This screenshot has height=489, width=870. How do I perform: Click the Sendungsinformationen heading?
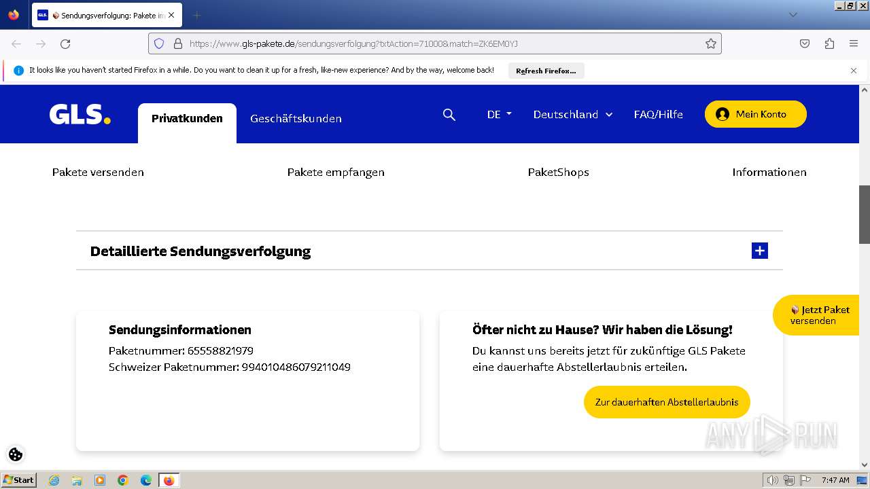(x=180, y=329)
